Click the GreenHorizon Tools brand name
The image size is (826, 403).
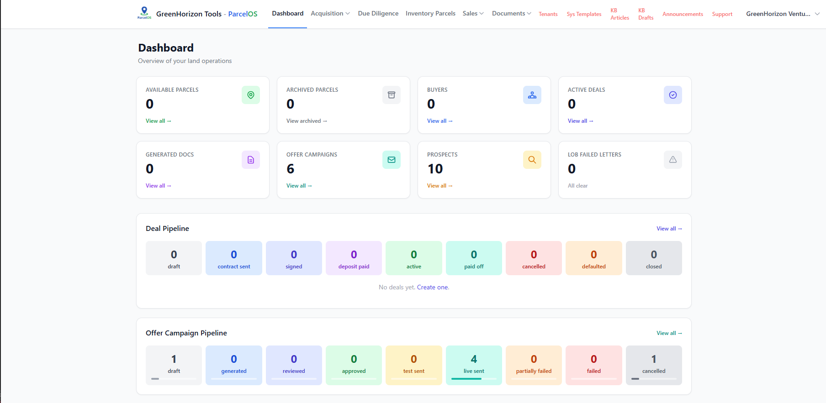189,14
